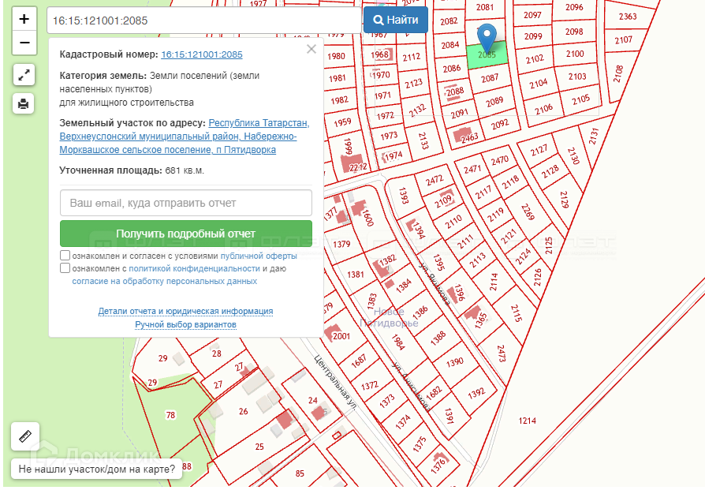Click Получить подробный отчет button
The image size is (705, 490).
click(185, 234)
